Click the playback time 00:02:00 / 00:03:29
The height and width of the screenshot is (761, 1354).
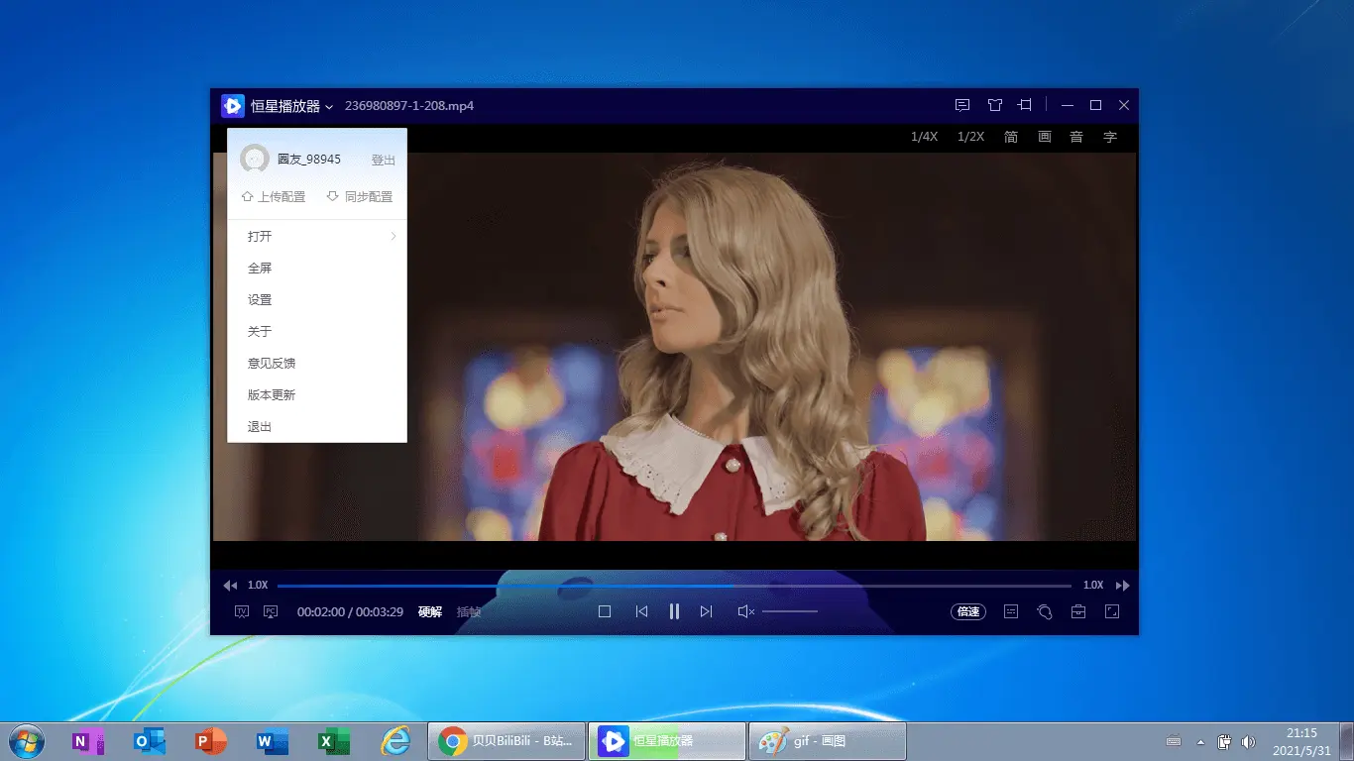(x=350, y=612)
